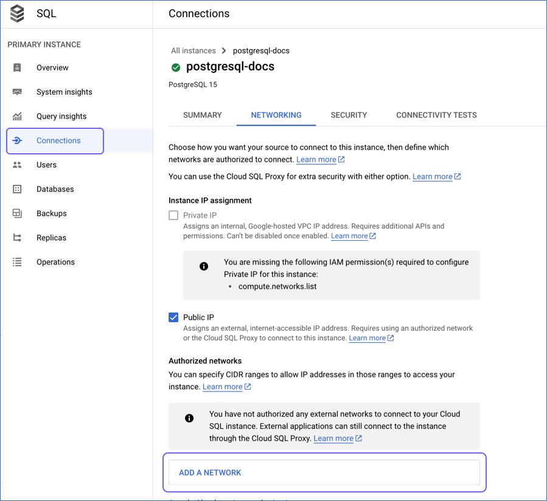Screen dimensions: 547x501
Task: Open the CONNECTIVITY TESTS tab
Action: pos(436,115)
